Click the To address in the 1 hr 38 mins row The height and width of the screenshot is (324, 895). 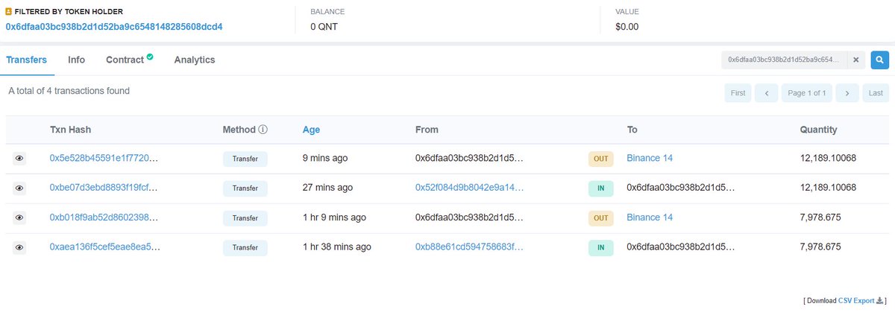(x=681, y=247)
